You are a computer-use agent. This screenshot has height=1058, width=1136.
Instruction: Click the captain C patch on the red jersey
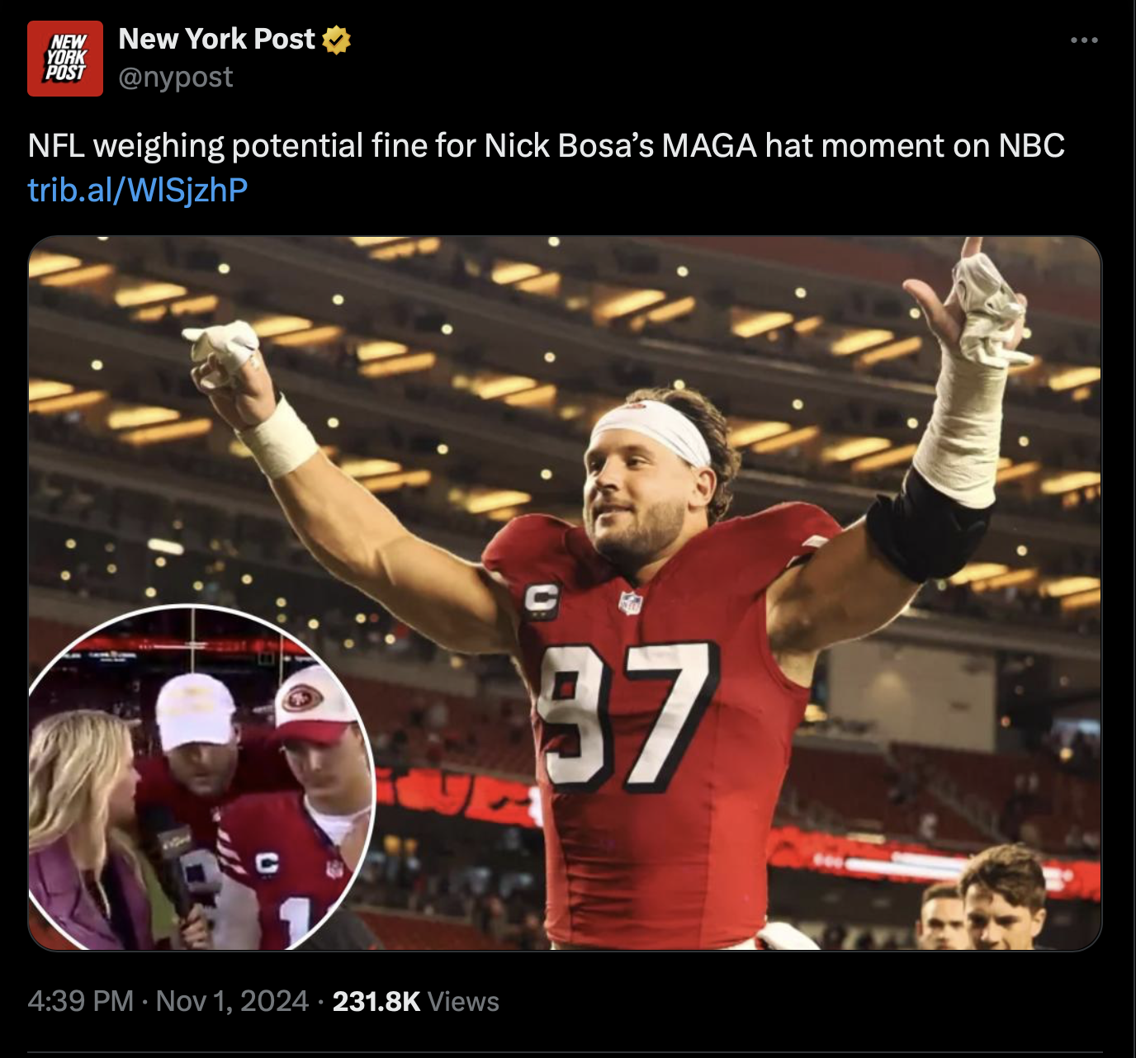click(542, 600)
